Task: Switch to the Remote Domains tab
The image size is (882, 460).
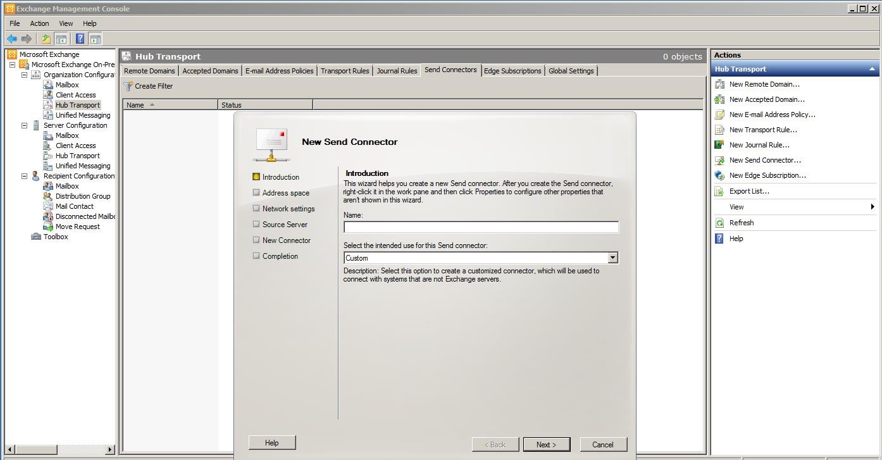Action: tap(149, 71)
